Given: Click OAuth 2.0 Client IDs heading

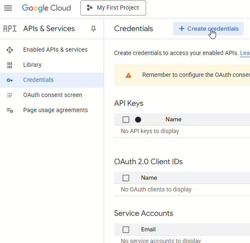Looking at the screenshot, I should point(148,162).
